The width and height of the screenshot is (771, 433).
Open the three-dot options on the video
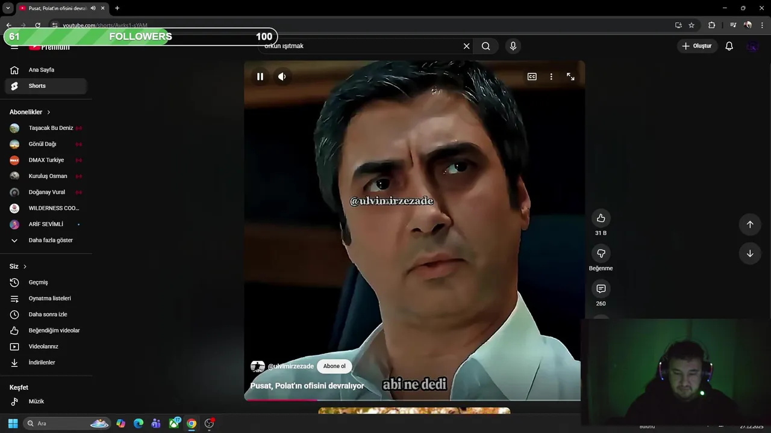(551, 76)
